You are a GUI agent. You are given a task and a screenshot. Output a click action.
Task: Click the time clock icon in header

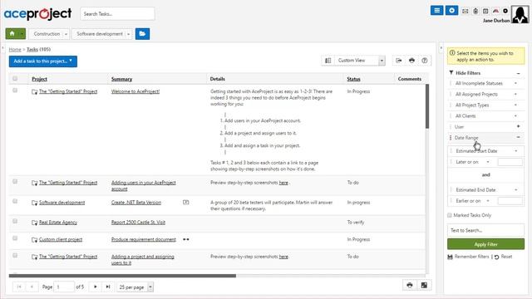tap(475, 11)
